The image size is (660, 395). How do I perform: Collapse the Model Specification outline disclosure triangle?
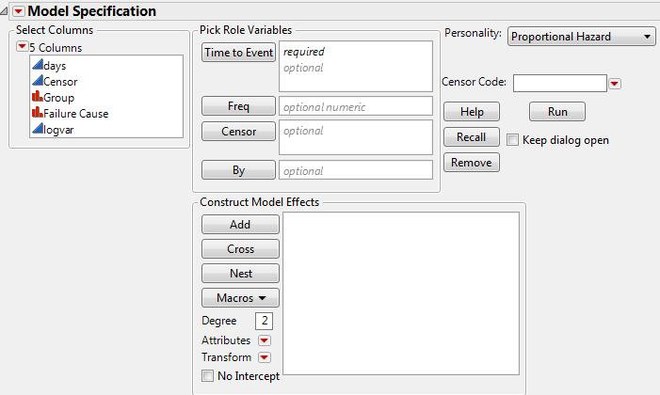tap(6, 10)
